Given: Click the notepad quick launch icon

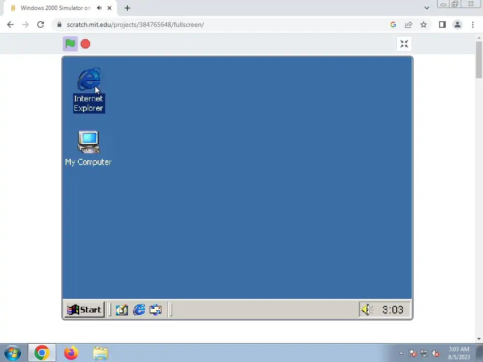Looking at the screenshot, I should 122,309.
